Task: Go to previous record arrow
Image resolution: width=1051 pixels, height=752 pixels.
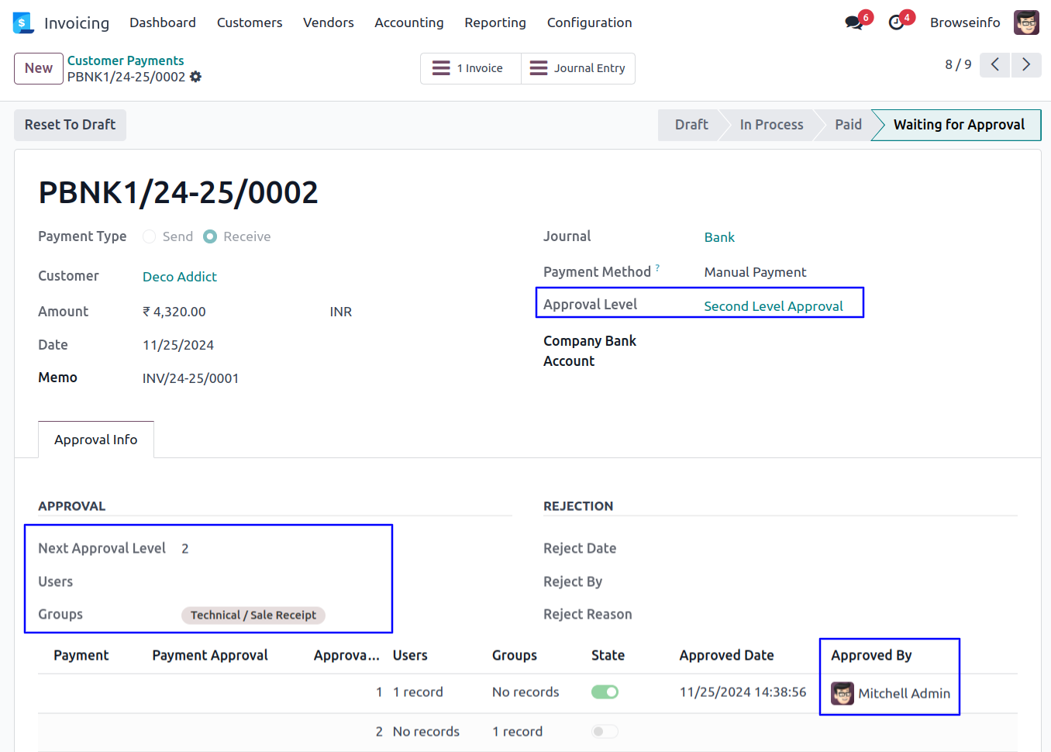Action: tap(994, 64)
